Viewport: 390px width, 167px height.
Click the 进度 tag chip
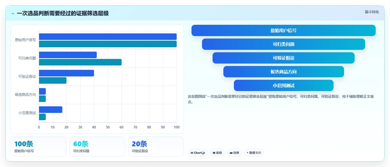pos(234,153)
